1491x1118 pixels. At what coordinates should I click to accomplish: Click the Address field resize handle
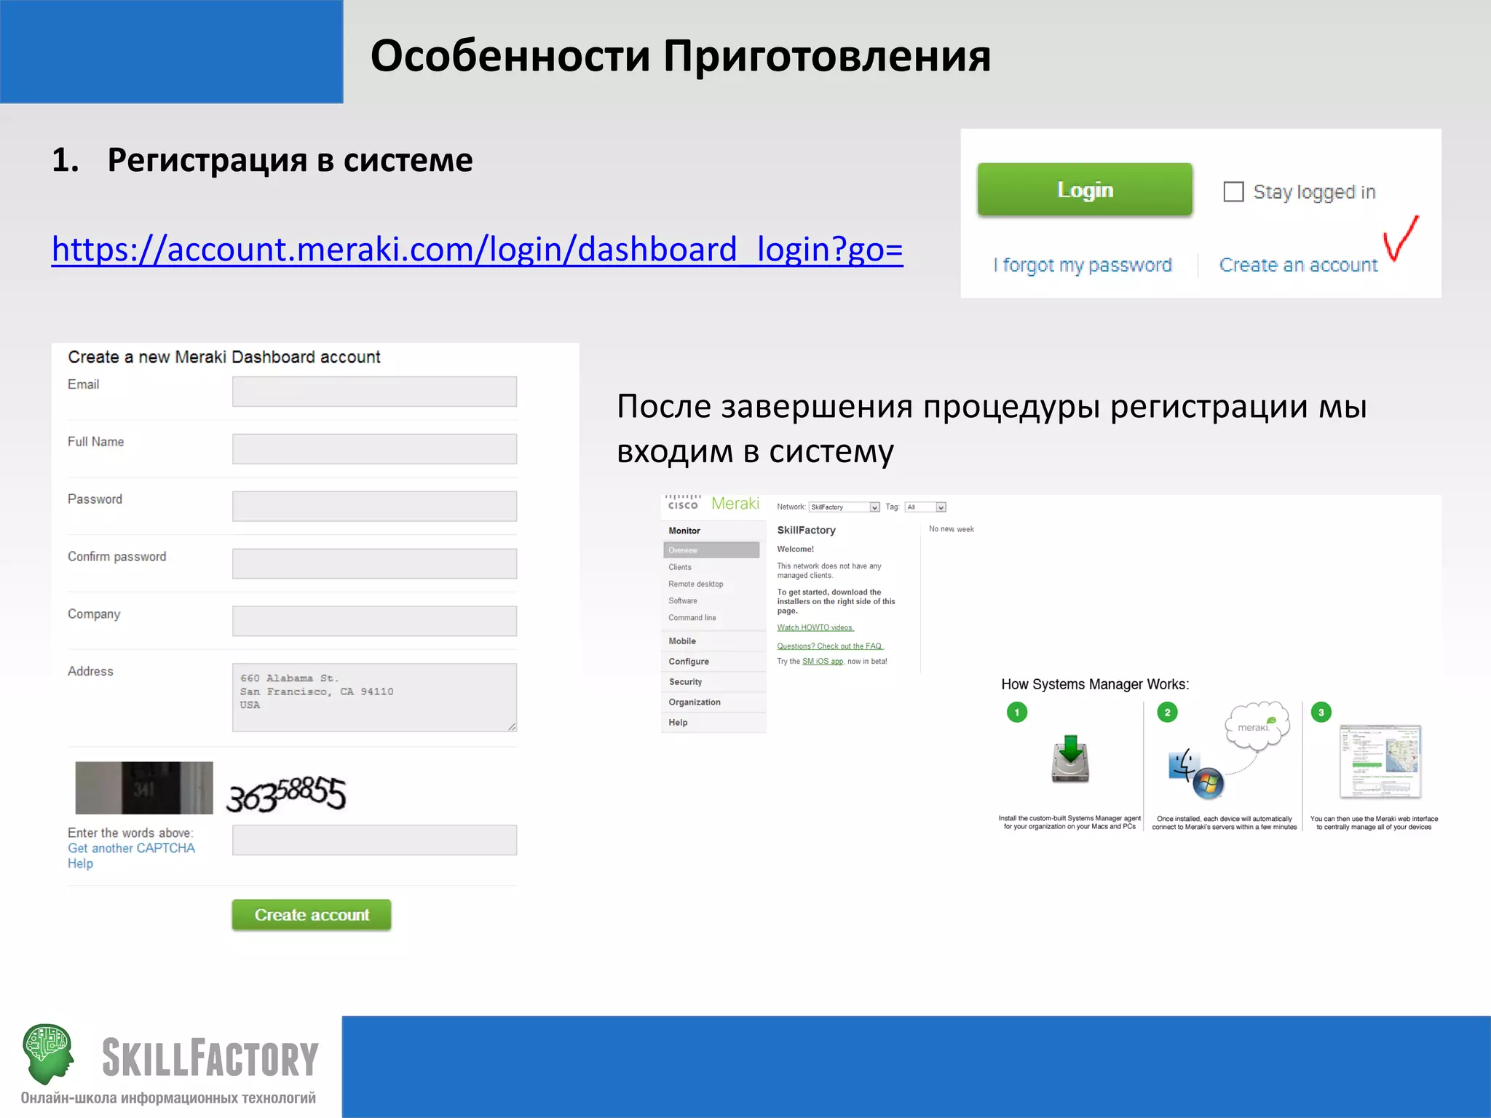[x=512, y=726]
